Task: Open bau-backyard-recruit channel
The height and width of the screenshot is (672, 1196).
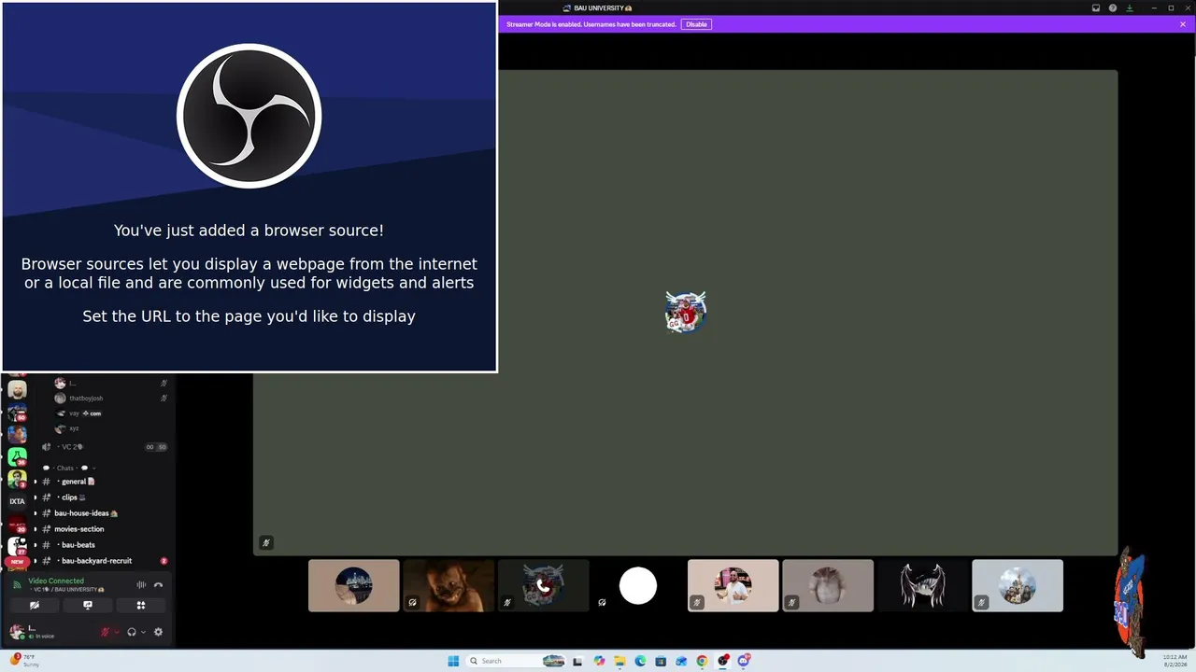Action: [x=101, y=561]
